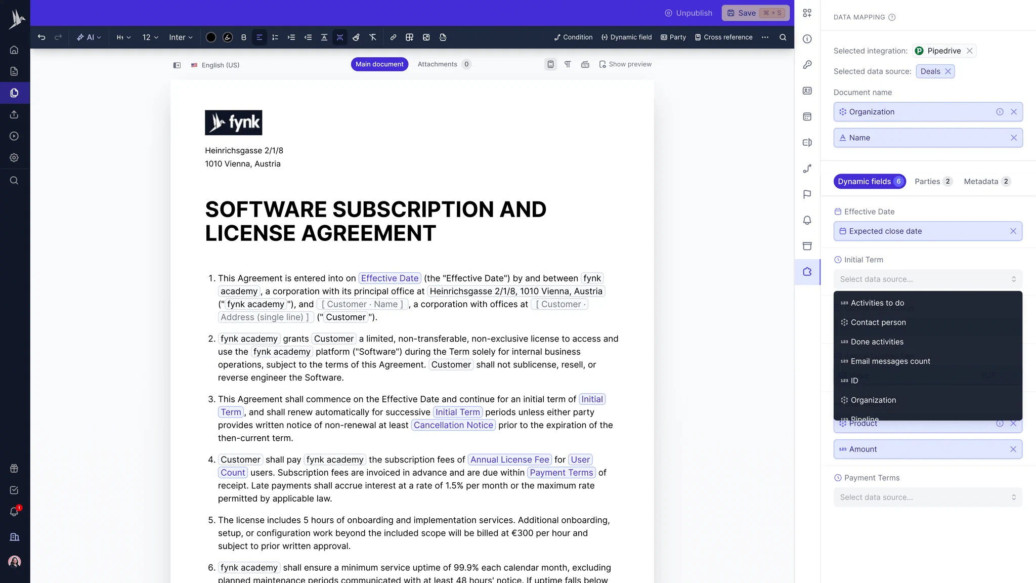This screenshot has height=583, width=1036.
Task: Click the English (US) language selector
Action: click(x=215, y=65)
